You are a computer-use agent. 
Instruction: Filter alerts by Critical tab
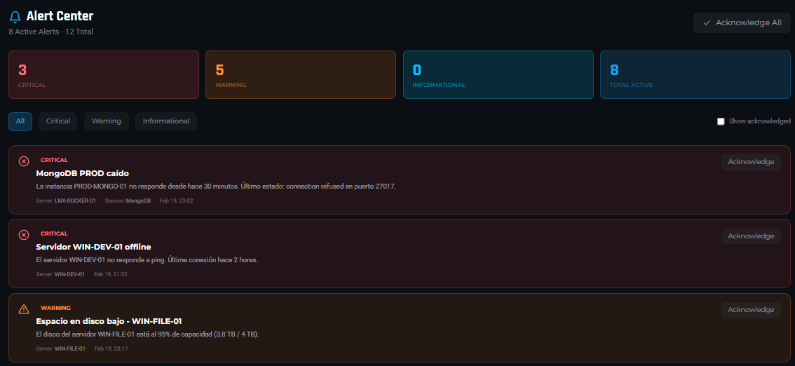pyautogui.click(x=58, y=121)
